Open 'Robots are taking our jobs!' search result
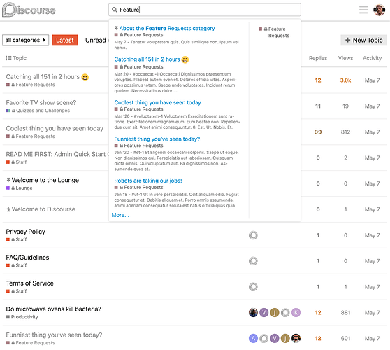Image resolution: width=390 pixels, height=350 pixels. point(148,181)
